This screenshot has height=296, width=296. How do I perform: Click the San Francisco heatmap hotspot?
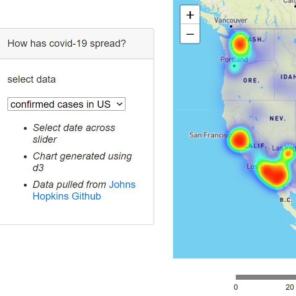point(239,140)
